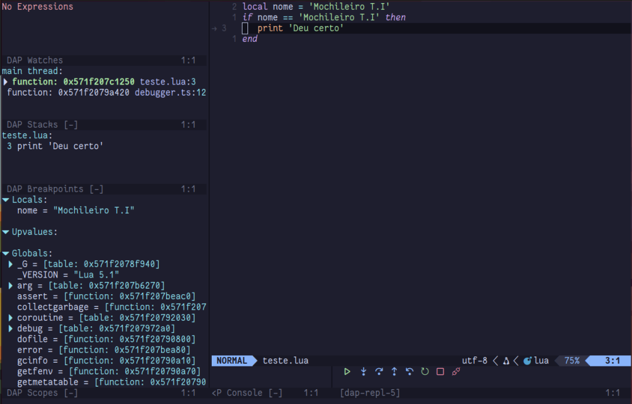Screen dimensions: 632x404
Task: Click the red stop/terminate debug icon
Action: (440, 371)
